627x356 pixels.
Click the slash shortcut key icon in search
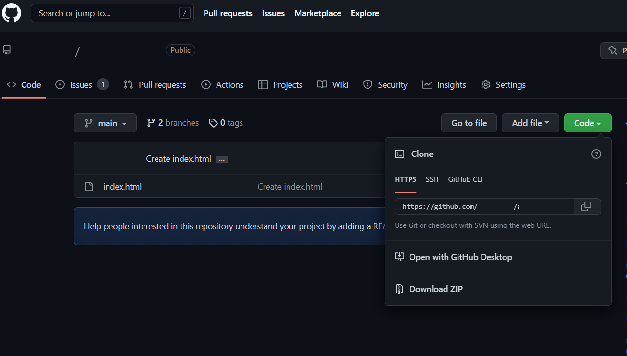coord(185,13)
